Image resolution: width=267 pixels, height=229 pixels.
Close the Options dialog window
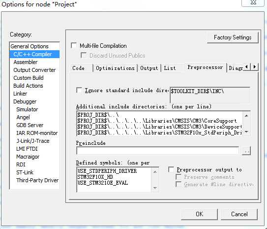(x=253, y=2)
